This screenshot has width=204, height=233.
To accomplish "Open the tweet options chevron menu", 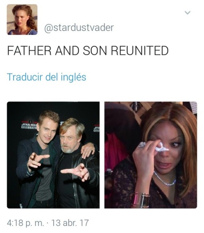I will click(188, 13).
